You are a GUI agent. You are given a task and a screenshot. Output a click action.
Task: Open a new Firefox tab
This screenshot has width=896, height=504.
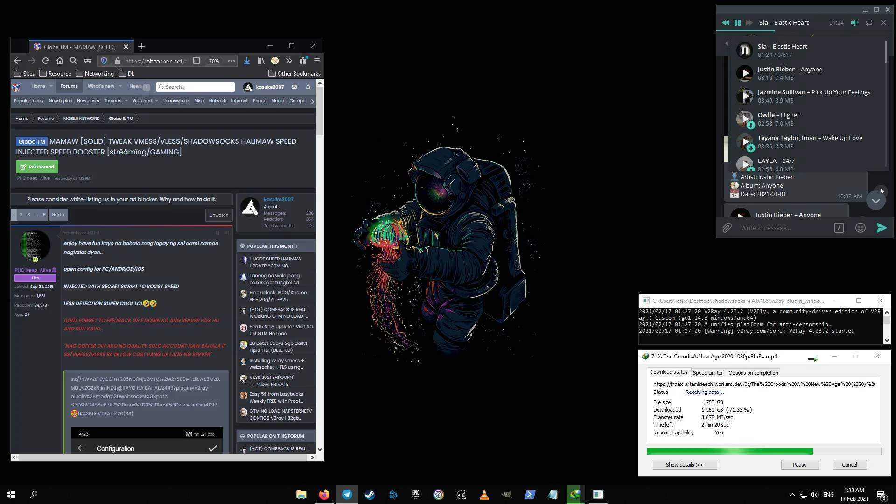pyautogui.click(x=141, y=46)
